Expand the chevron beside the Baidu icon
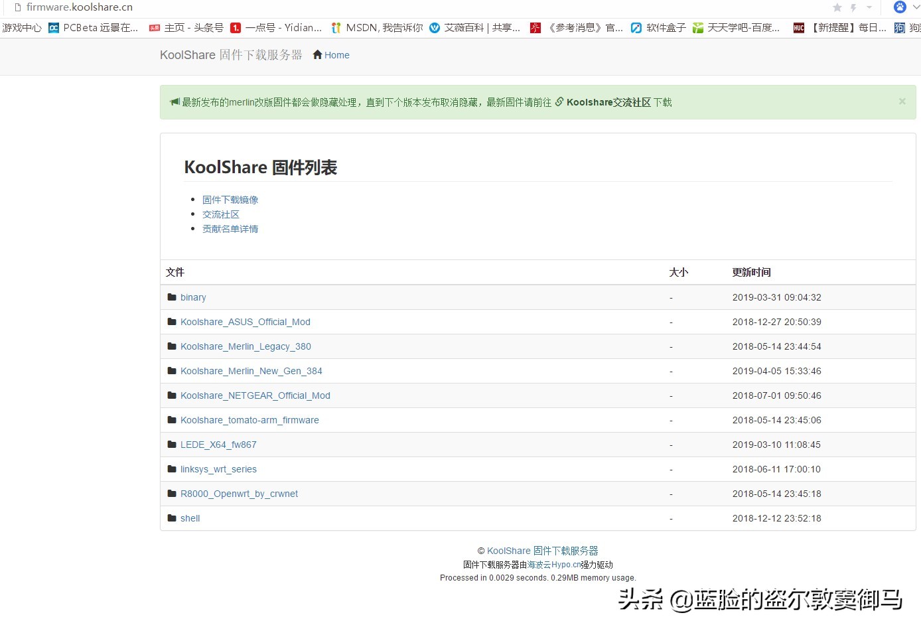Screen dimensions: 921x629 [916, 7]
